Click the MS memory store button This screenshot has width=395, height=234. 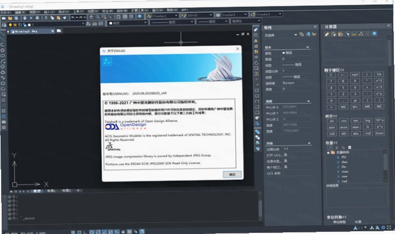[x=343, y=107]
